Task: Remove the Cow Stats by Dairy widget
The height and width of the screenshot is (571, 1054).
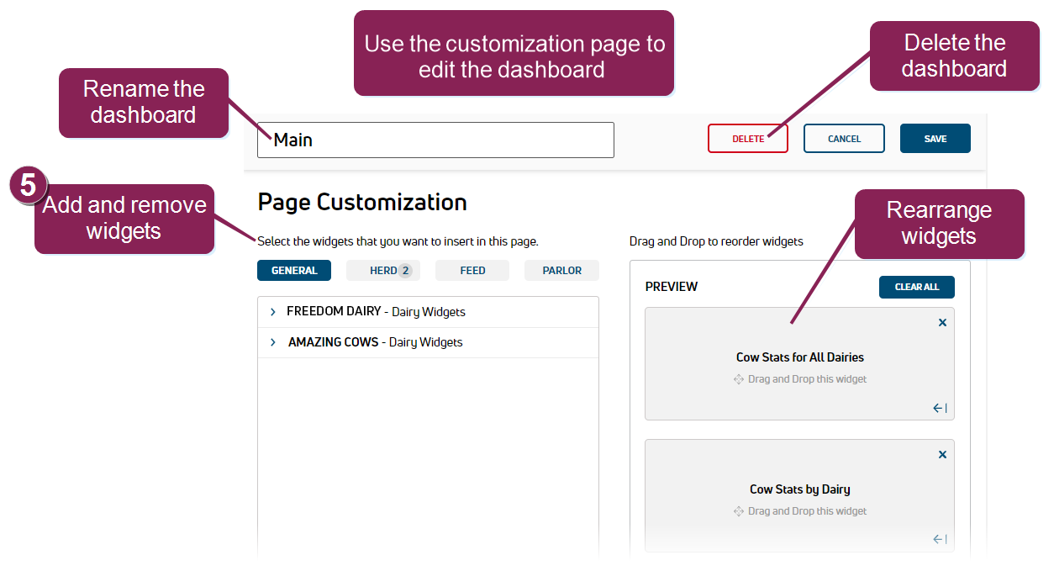Action: click(942, 455)
